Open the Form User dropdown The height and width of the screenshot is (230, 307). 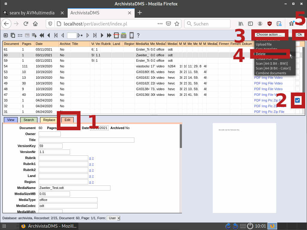(114, 218)
